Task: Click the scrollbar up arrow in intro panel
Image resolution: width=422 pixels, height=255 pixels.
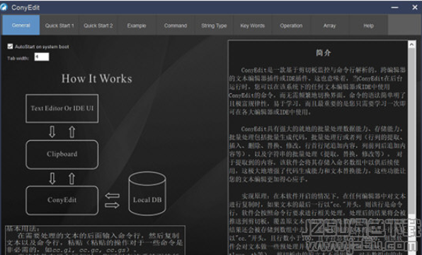Action: (412, 45)
